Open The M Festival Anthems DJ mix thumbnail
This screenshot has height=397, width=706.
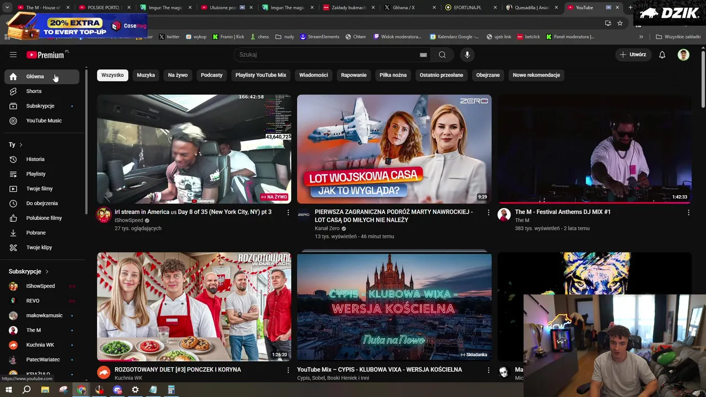coord(595,149)
